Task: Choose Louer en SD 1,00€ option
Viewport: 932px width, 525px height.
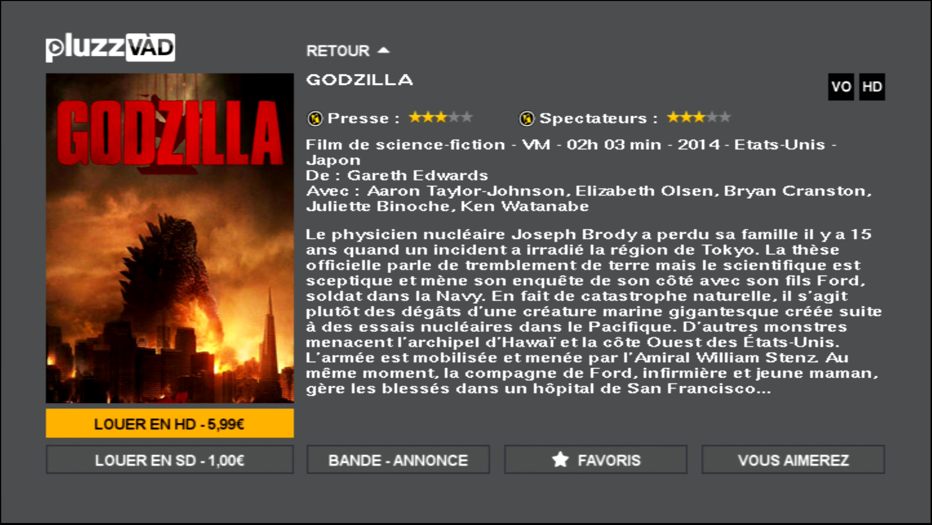Action: tap(170, 460)
